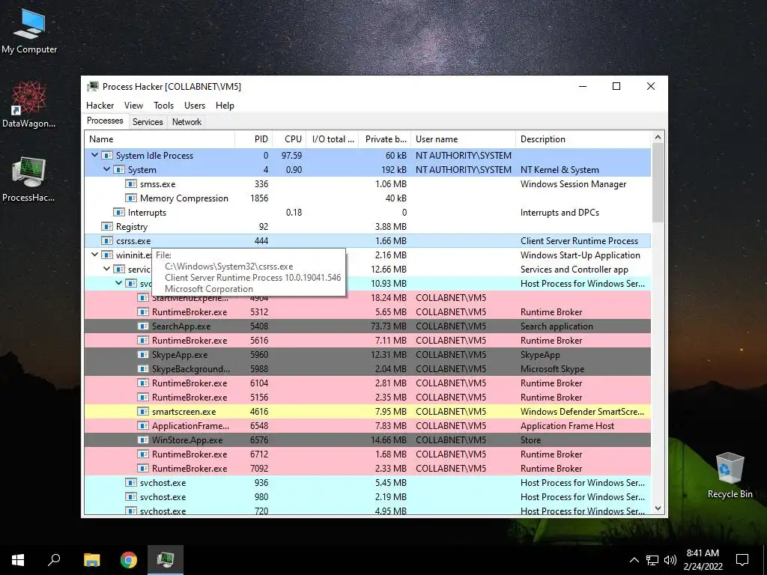Open the My Computer desktop icon
This screenshot has height=575, width=767.
pos(29,31)
